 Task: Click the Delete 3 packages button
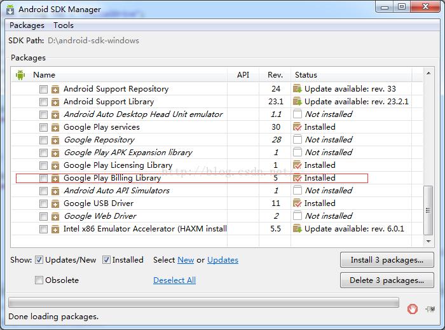387,280
